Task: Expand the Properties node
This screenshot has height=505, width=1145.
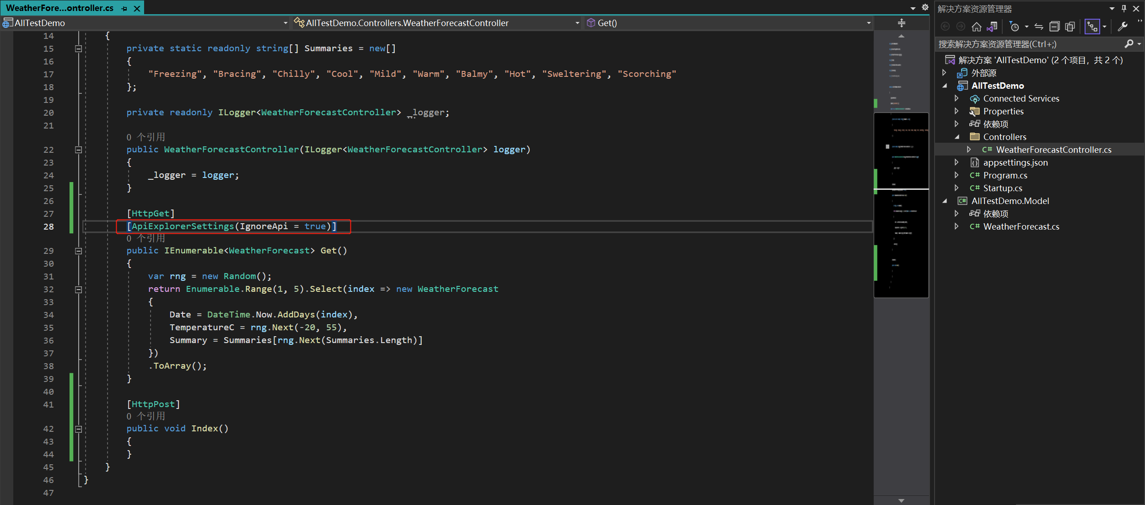Action: [x=957, y=111]
